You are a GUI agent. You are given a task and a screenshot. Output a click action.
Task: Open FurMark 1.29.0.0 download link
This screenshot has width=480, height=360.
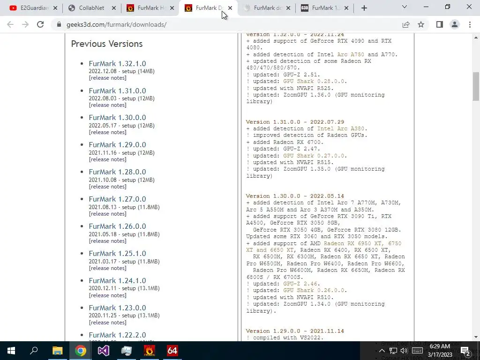pos(117,145)
